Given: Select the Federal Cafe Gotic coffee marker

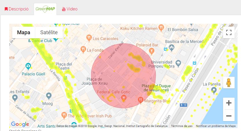Looking at the screenshot, I should point(124,98).
